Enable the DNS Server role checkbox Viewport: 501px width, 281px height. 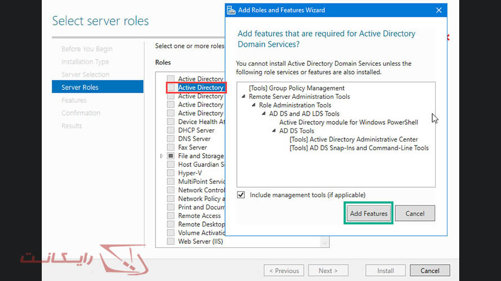pyautogui.click(x=171, y=139)
